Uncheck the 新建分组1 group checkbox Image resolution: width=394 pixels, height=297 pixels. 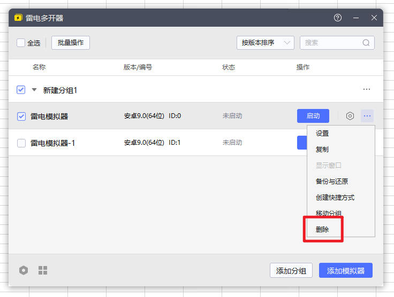21,90
